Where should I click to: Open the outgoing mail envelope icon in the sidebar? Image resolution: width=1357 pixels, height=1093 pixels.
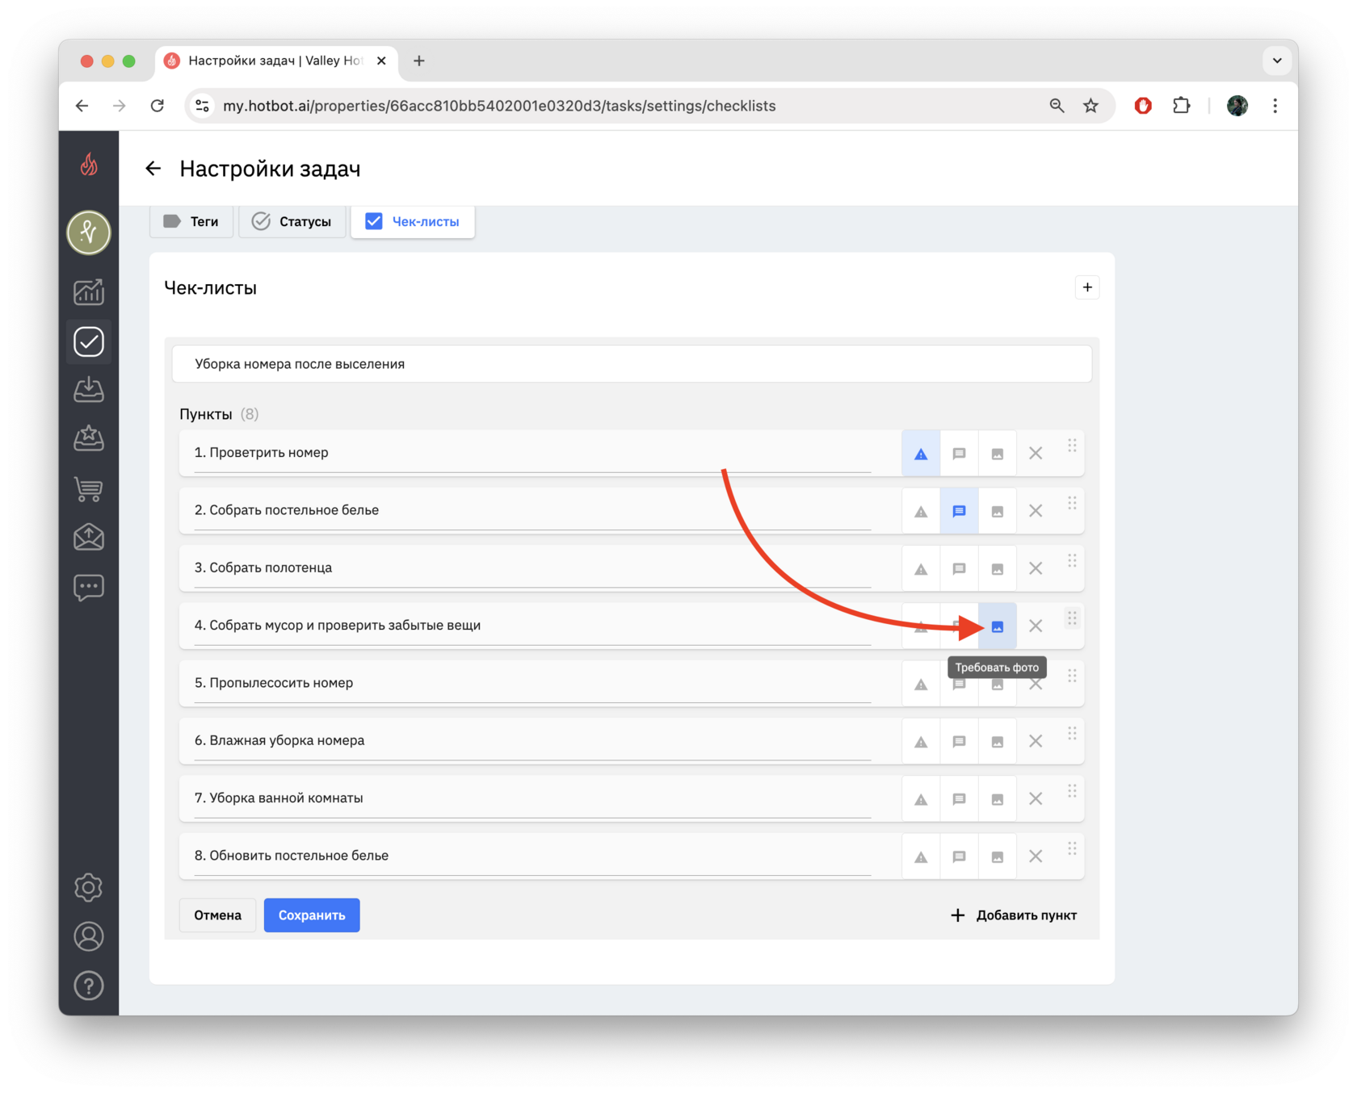89,538
